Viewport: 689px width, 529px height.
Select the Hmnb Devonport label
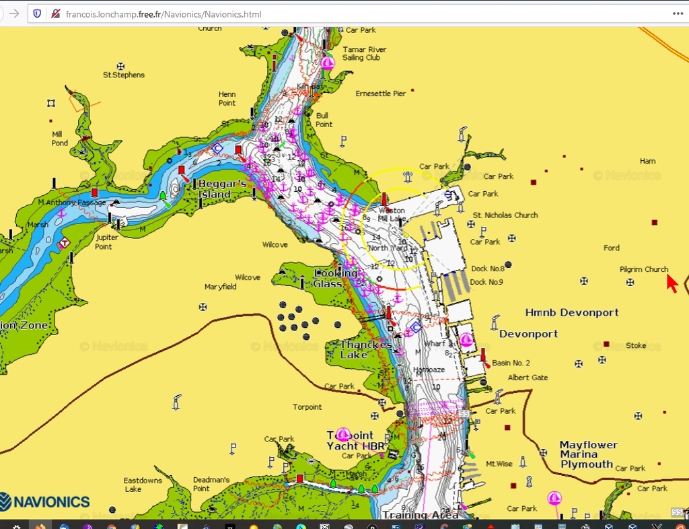coord(572,313)
